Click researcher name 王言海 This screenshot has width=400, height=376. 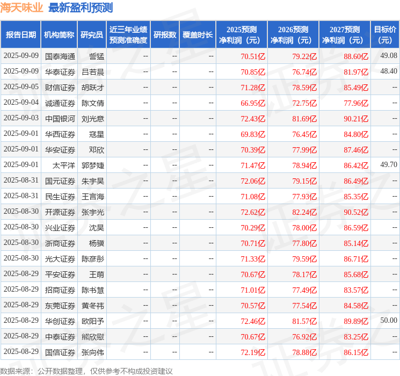click(x=93, y=197)
